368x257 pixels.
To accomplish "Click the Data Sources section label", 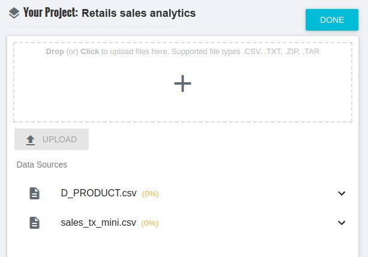I will coord(42,165).
